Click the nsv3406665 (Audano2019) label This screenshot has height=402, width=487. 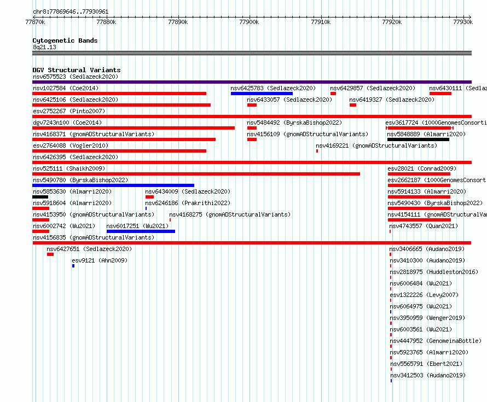tap(427, 249)
